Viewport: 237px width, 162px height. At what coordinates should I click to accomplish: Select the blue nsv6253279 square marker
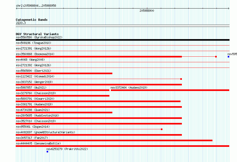[47, 152]
